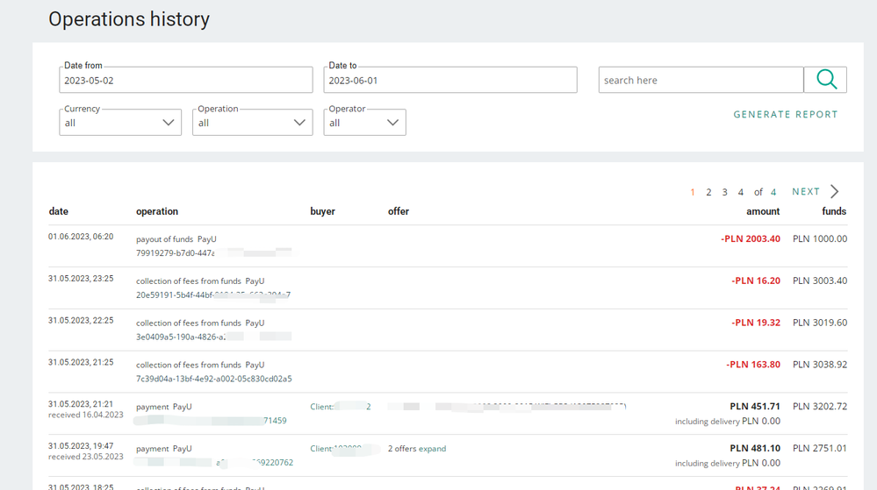This screenshot has width=877, height=490.
Task: Click the Date from input field
Action: (186, 81)
